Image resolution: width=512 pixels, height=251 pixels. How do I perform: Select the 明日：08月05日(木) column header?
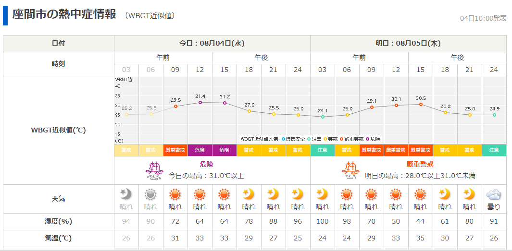408,43
